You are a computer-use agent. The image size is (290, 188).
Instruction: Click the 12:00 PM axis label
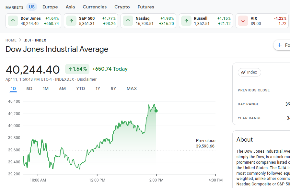(x=97, y=180)
